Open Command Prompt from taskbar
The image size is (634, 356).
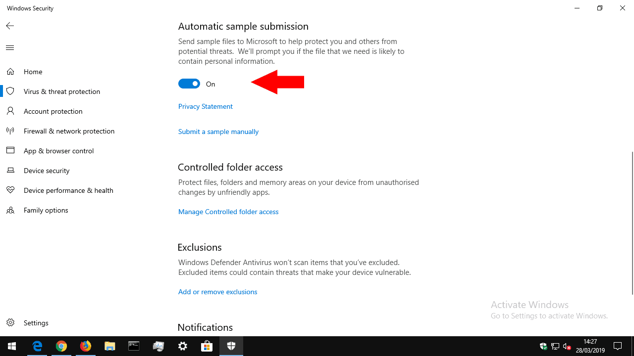[x=134, y=346]
